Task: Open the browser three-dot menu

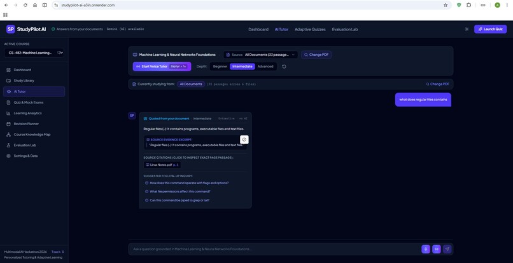Action: click(507, 5)
